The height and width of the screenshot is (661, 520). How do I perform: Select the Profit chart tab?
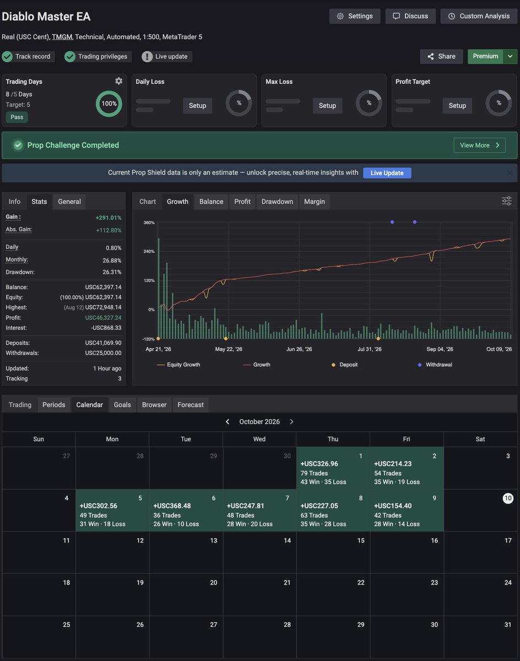click(x=242, y=202)
